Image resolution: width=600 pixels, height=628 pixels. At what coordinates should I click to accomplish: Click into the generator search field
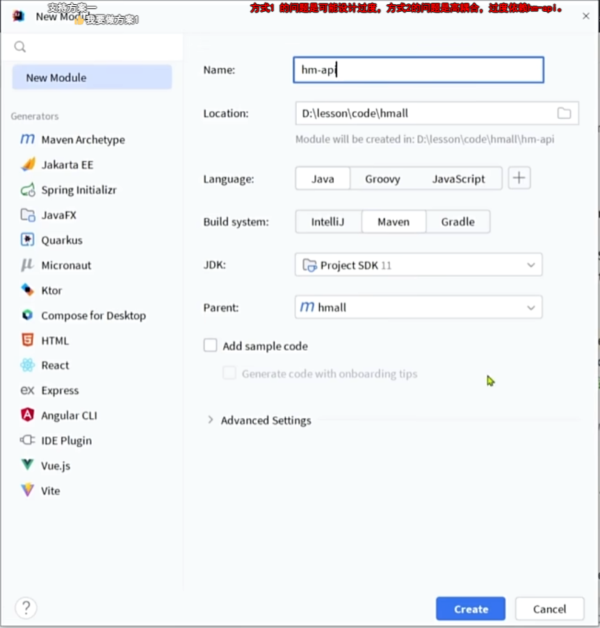[x=92, y=47]
